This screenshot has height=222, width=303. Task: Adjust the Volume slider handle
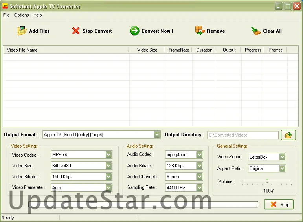[267, 181]
